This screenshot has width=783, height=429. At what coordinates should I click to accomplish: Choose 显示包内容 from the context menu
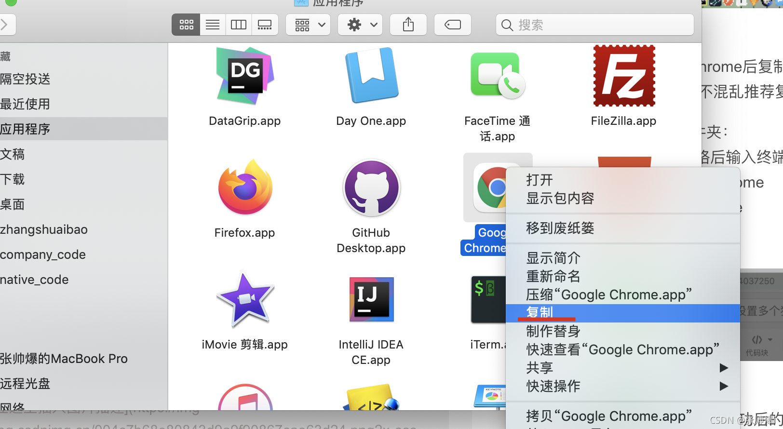tap(623, 198)
